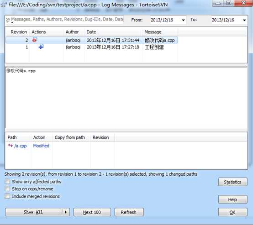
Task: Click date 2013年12月16日 17:27:18
Action: tap(113, 47)
